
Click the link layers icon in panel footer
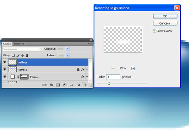(x=44, y=85)
